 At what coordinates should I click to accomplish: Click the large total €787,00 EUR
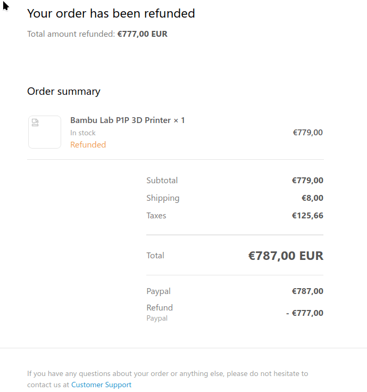pos(286,256)
